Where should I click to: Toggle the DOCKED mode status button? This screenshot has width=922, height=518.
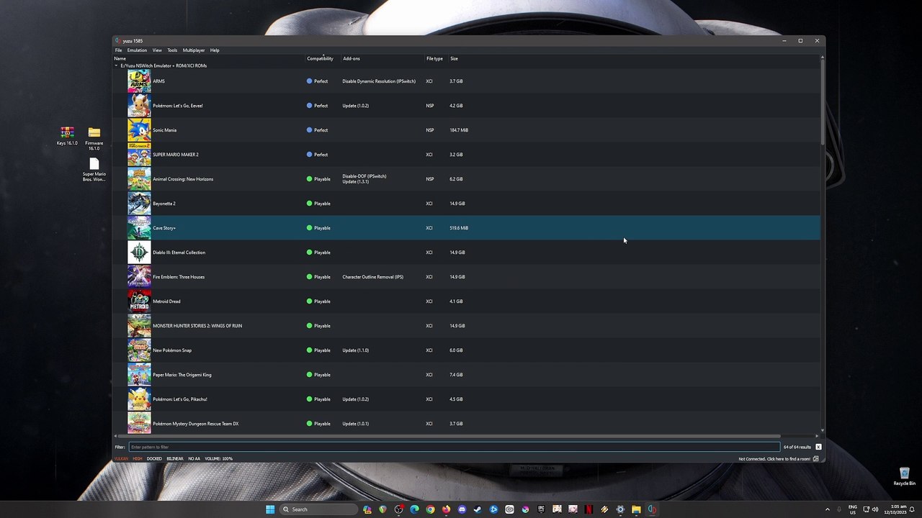[x=154, y=458]
